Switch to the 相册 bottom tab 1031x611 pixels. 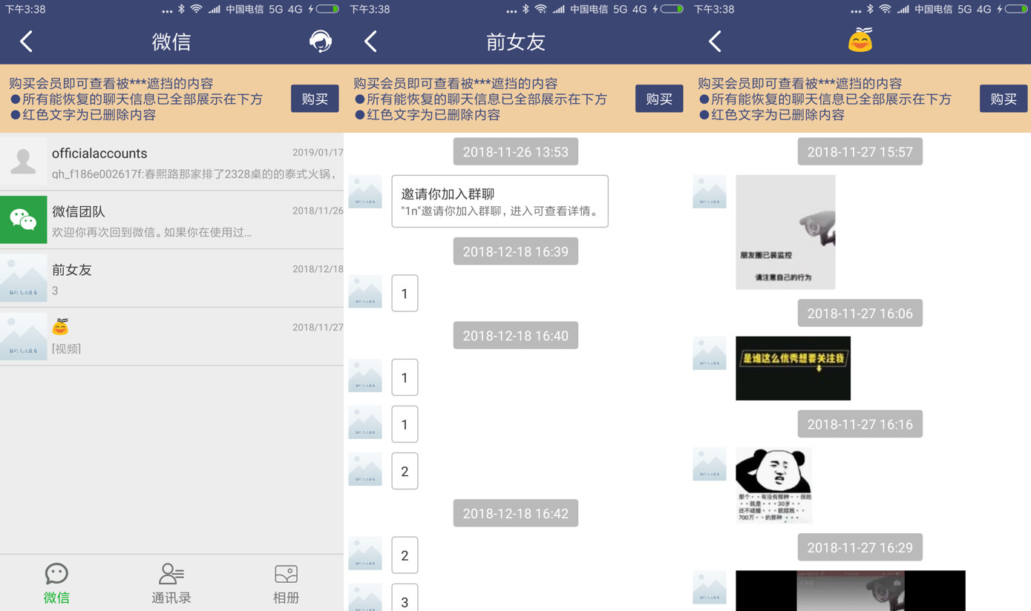[286, 584]
